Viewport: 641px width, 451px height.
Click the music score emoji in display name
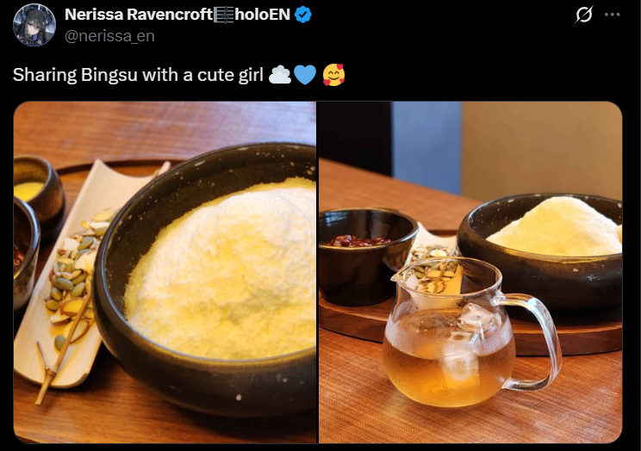pyautogui.click(x=224, y=15)
